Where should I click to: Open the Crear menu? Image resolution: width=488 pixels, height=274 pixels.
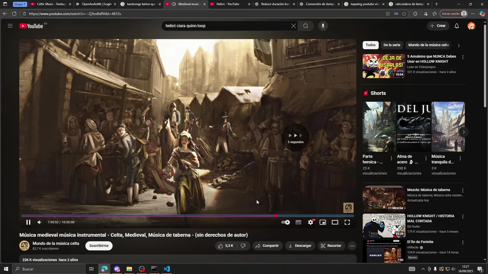coord(438,26)
